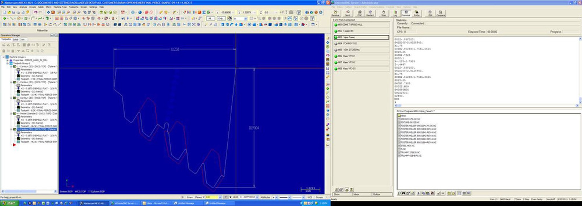Screen dimensions: 582x206
Task: Select port 004 YCM NSV 102
Action: [361, 43]
